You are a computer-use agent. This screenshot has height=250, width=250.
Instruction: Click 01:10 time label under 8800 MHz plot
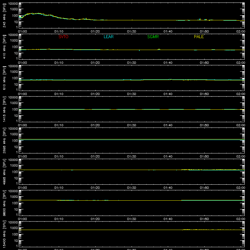pyautogui.click(x=59, y=219)
